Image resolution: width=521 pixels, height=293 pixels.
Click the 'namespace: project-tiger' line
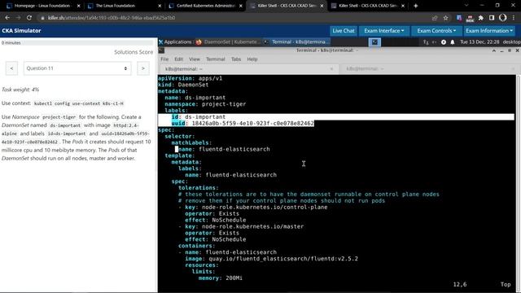[205, 104]
